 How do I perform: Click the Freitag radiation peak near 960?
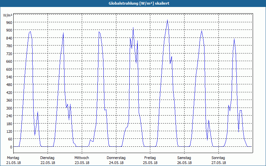[x=167, y=20]
